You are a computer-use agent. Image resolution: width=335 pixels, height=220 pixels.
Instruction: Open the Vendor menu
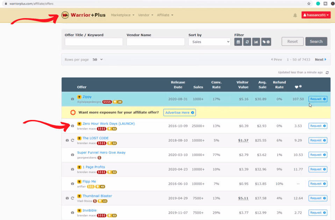145,15
